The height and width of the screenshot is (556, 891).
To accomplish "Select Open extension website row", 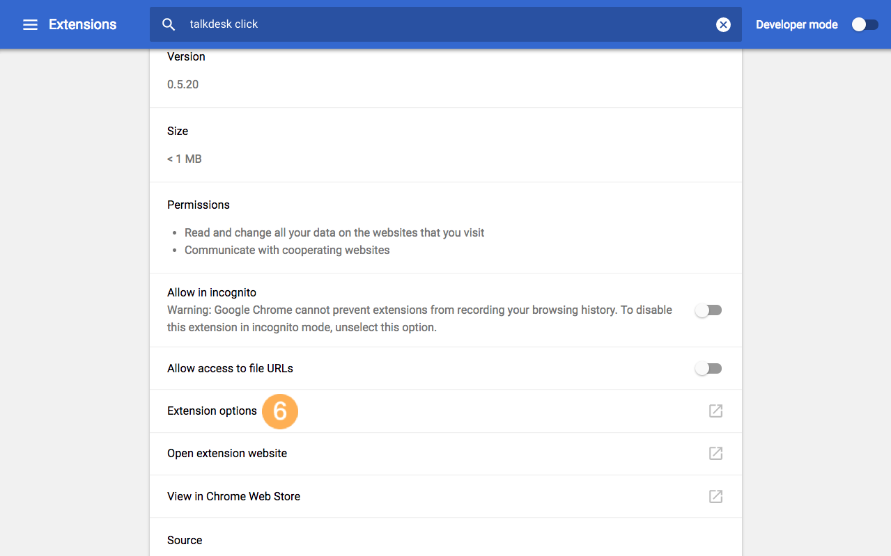I will coord(446,453).
